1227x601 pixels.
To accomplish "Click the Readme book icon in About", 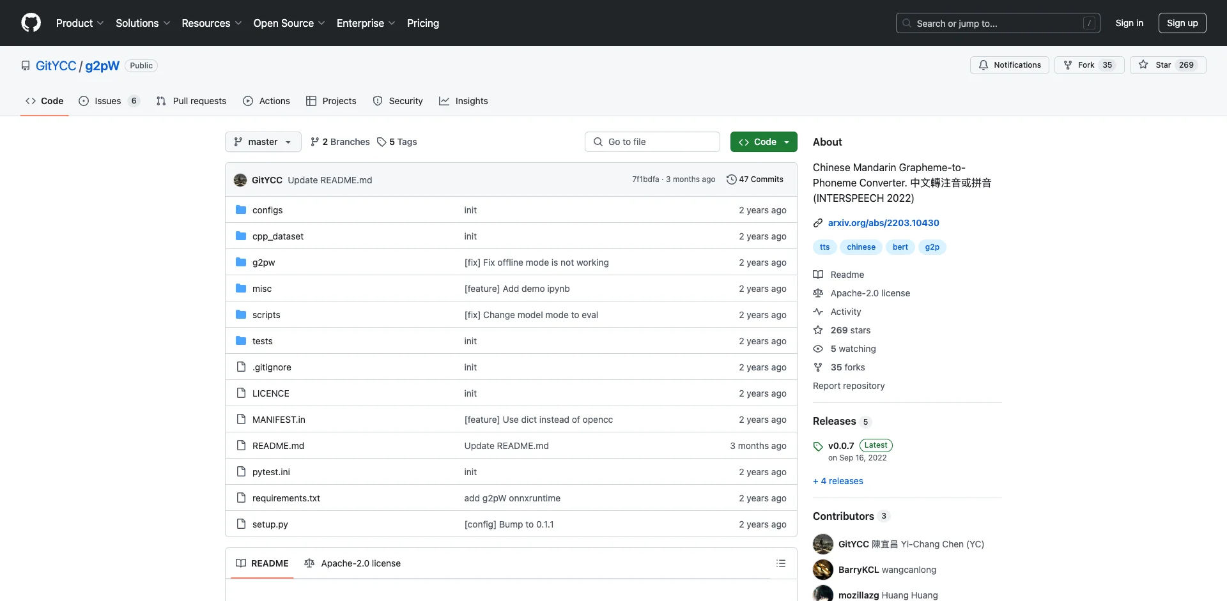I will coord(818,275).
